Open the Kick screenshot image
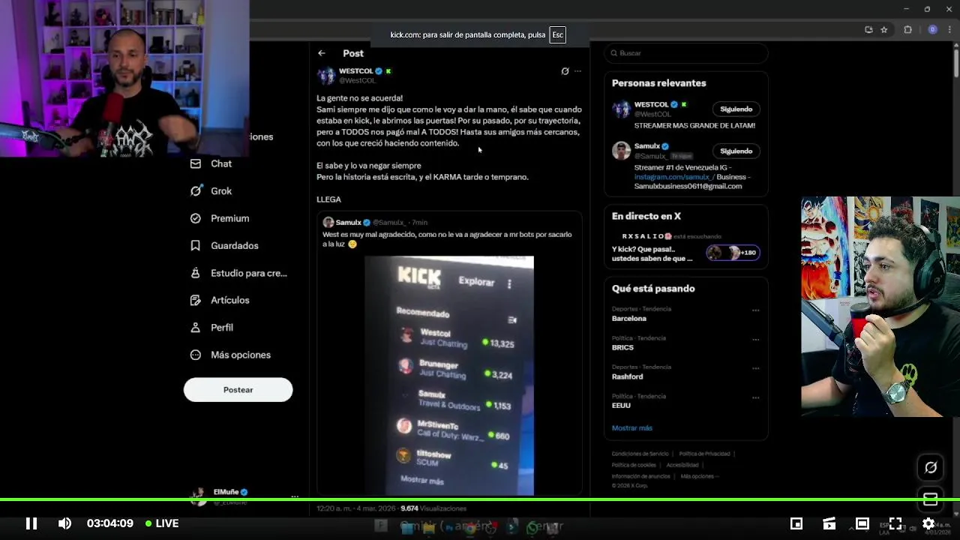Image resolution: width=960 pixels, height=540 pixels. tap(449, 376)
